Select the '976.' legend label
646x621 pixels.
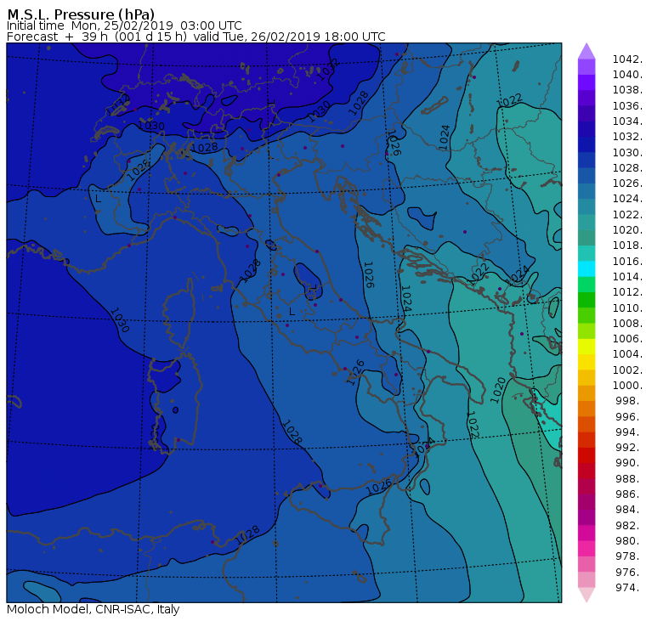pos(629,572)
